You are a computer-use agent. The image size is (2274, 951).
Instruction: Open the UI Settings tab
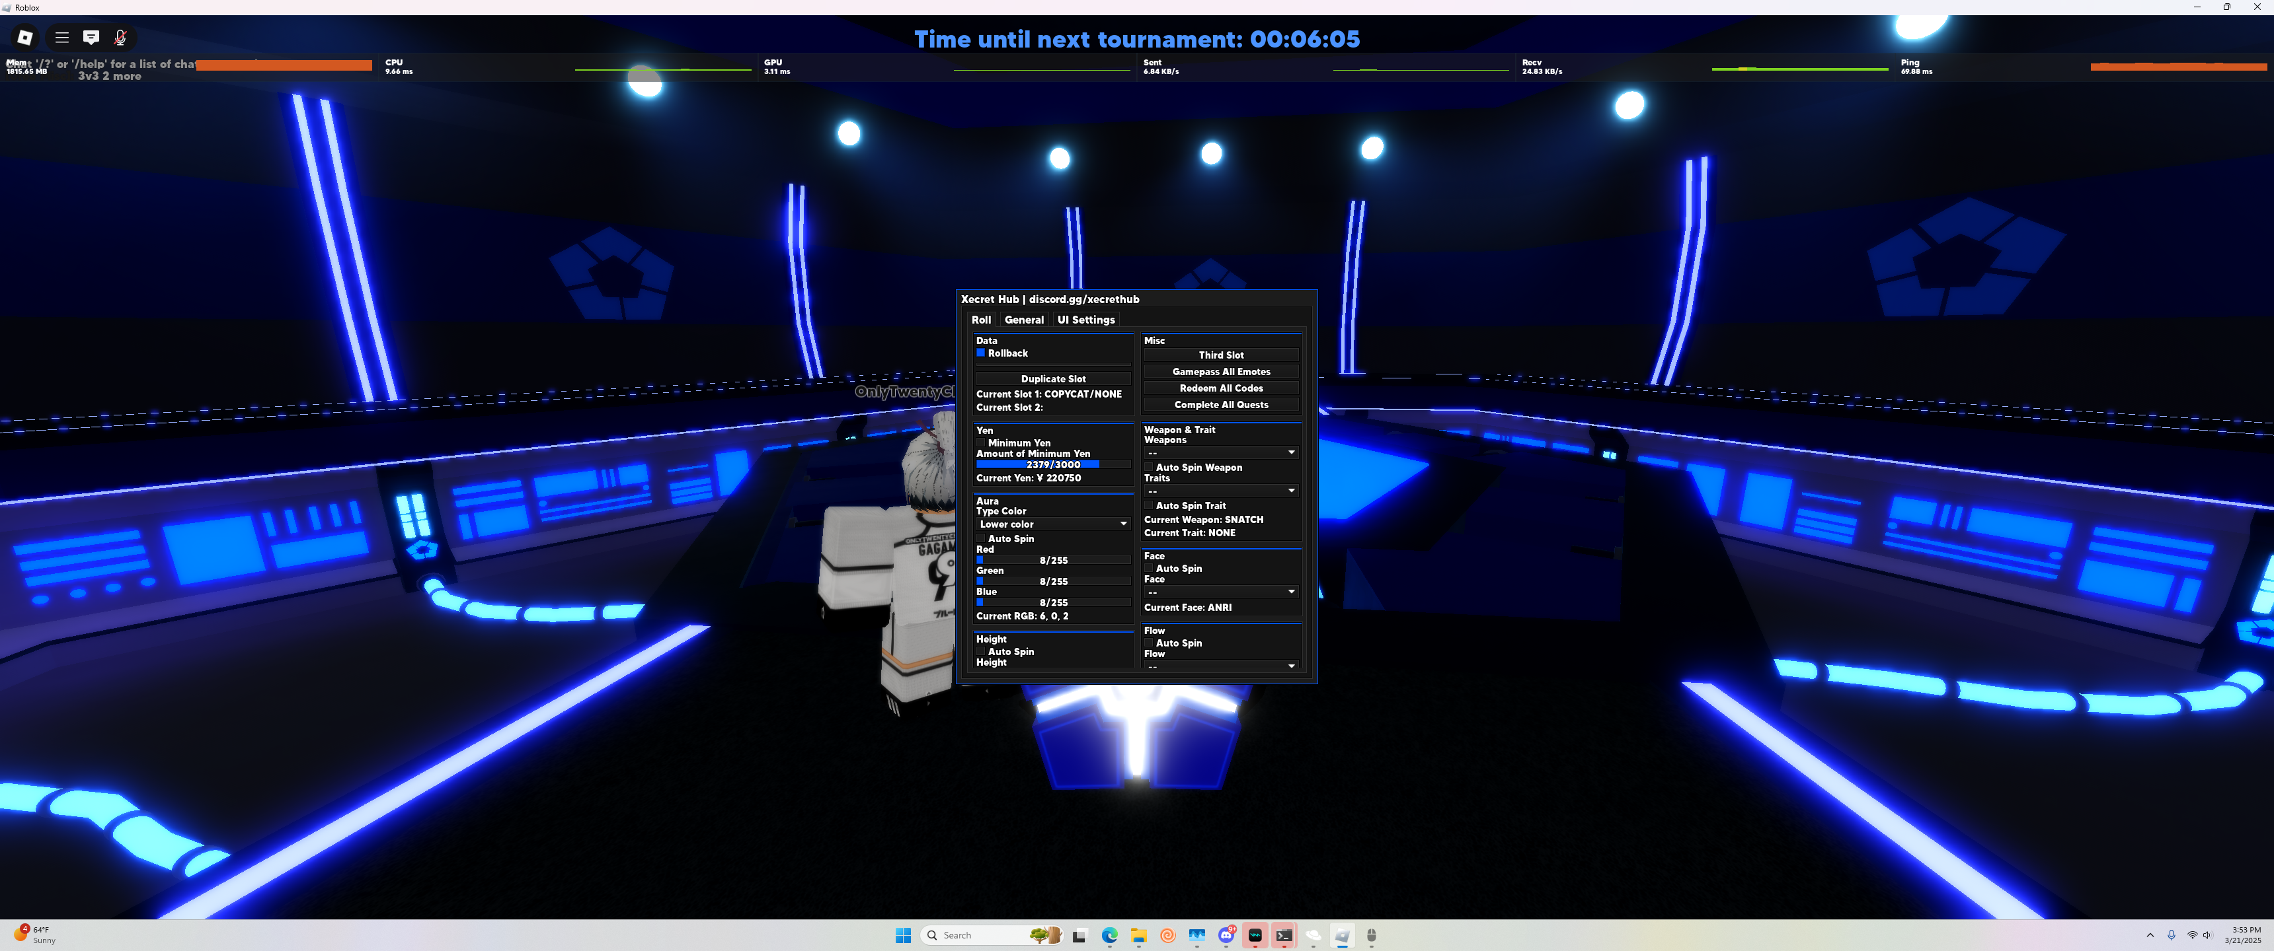(x=1086, y=320)
